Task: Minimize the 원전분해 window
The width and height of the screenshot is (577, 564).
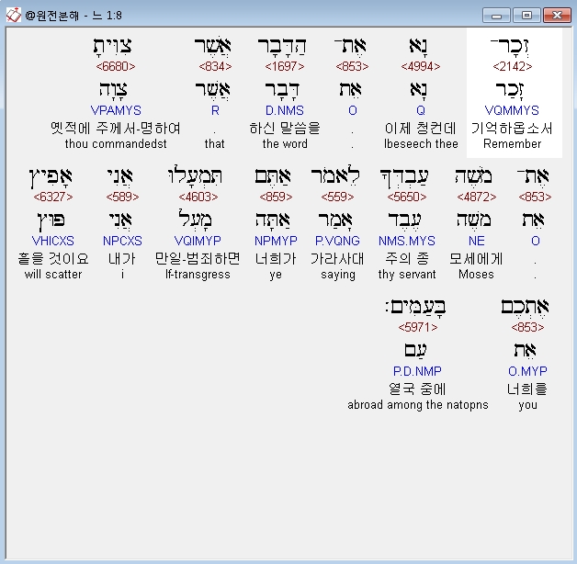Action: pyautogui.click(x=496, y=16)
